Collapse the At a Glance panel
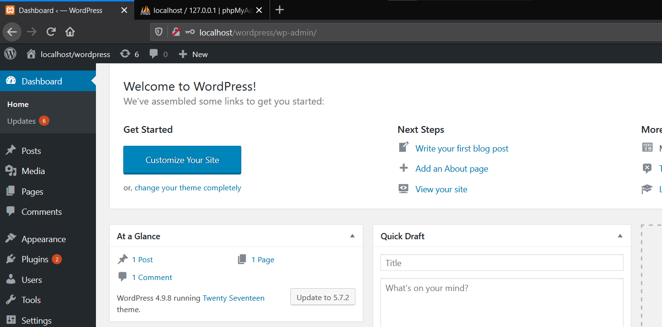This screenshot has height=327, width=662. tap(353, 236)
